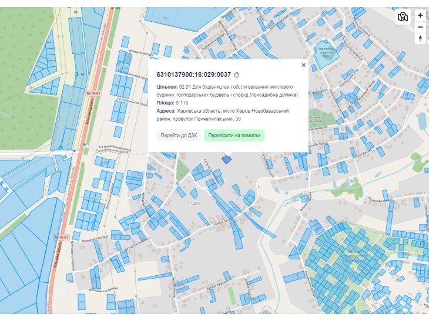This screenshot has width=429, height=321.
Task: Click the small green striped plot by Рудична
Action: [232, 295]
